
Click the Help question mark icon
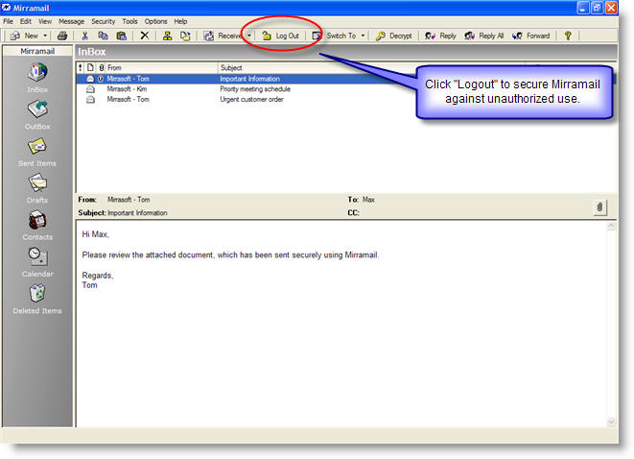568,36
